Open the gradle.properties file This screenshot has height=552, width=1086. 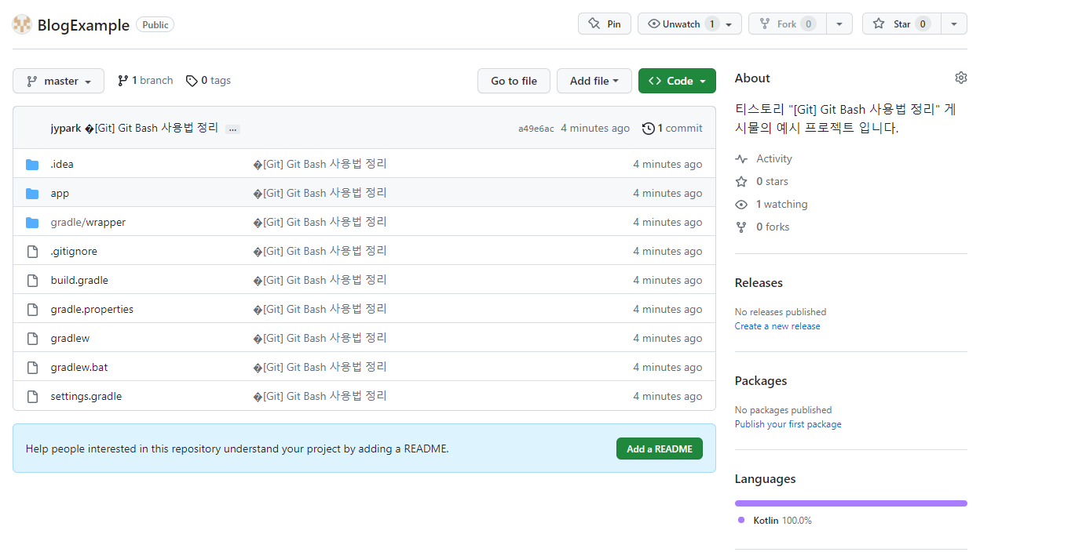click(x=92, y=310)
